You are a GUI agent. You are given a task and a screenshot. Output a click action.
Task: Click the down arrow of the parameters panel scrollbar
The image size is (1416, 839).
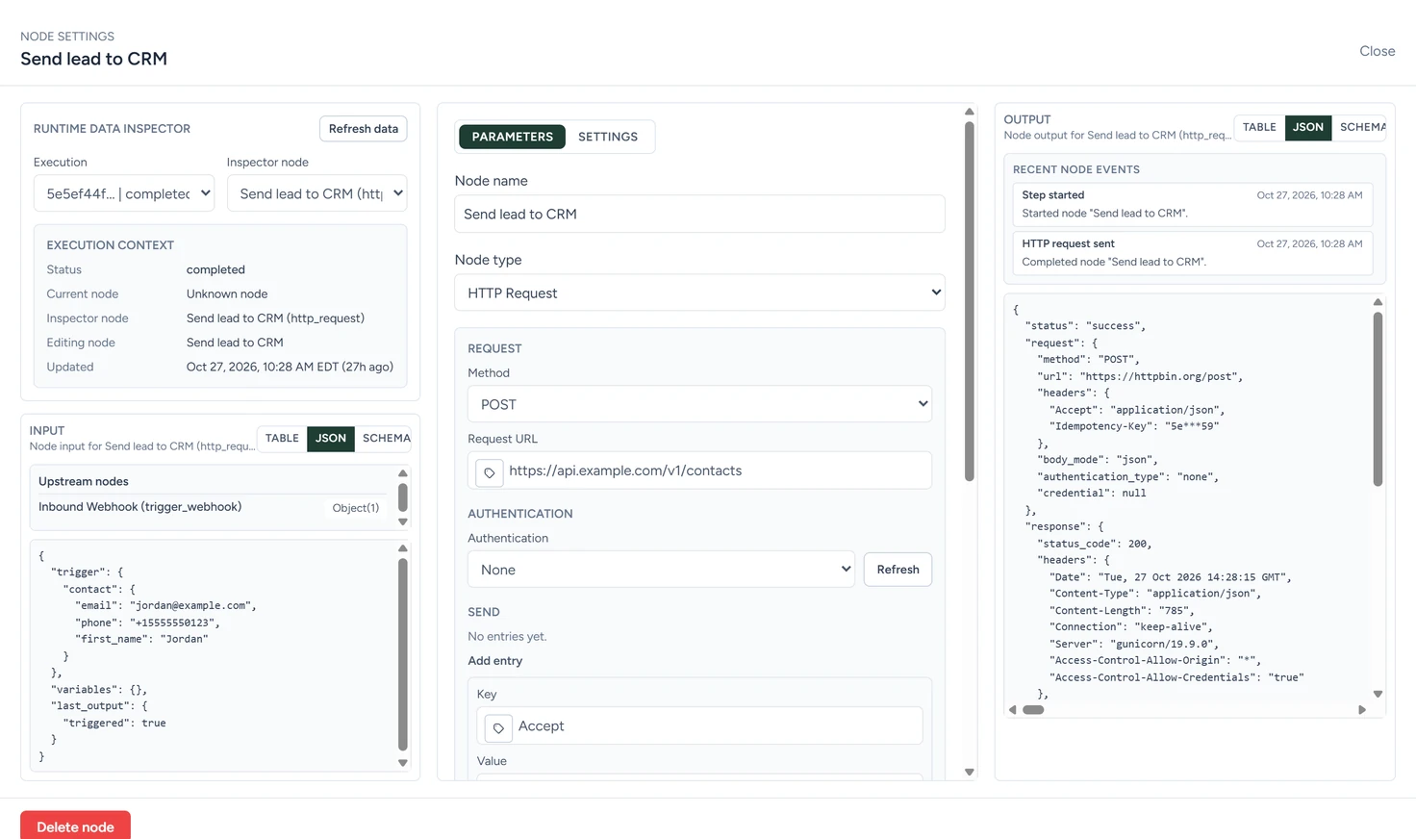tap(970, 772)
